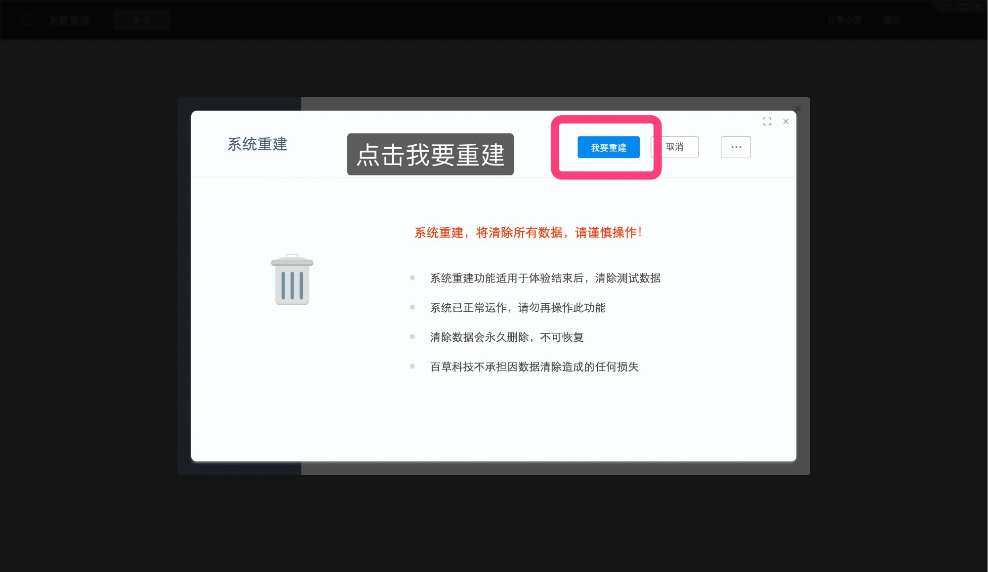This screenshot has height=572, width=988.
Task: Click the line 系统已正常运作，请勿再操作此功能
Action: pyautogui.click(x=518, y=308)
